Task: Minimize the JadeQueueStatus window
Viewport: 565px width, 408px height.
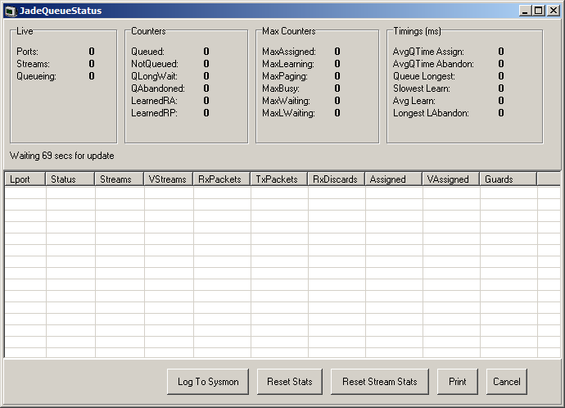Action: point(526,11)
